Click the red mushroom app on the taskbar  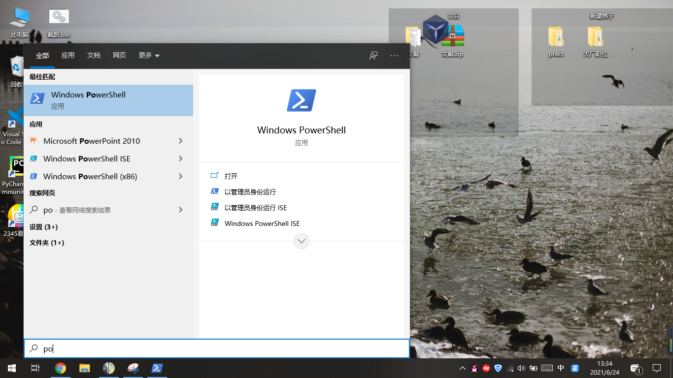point(133,368)
